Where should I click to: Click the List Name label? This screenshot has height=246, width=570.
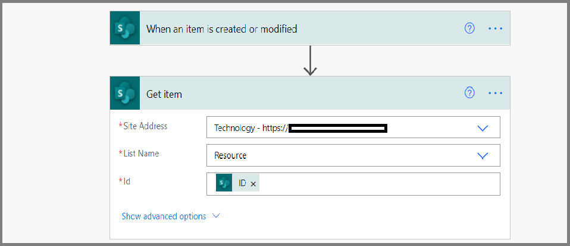point(141,154)
